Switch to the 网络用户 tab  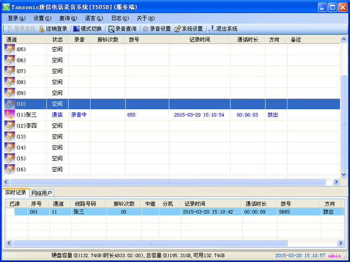(41, 193)
